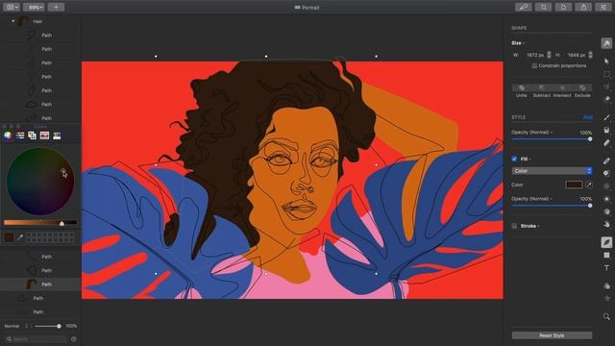Open the Fill type Color popup

coord(552,171)
